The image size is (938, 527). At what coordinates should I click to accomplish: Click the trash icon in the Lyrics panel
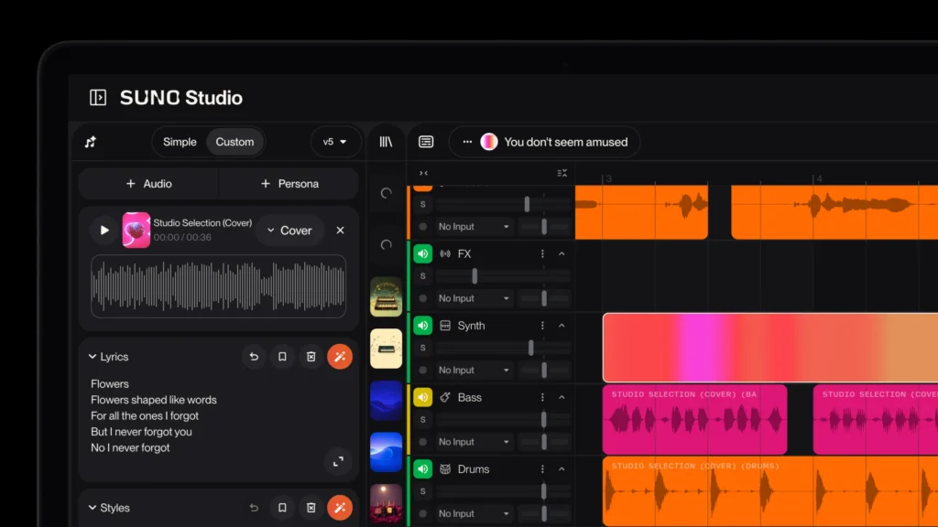[311, 356]
